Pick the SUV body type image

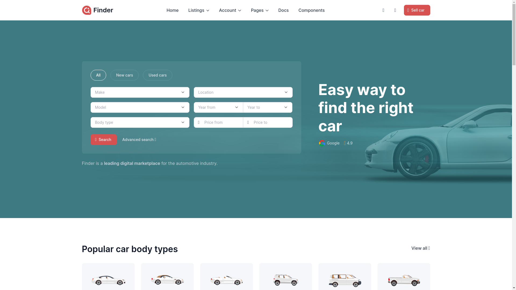pos(286,280)
